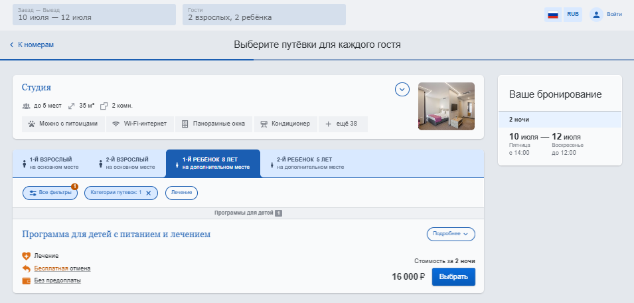634x303 pixels.
Task: Click the rooms count icon near 2 комн.
Action: tap(104, 106)
